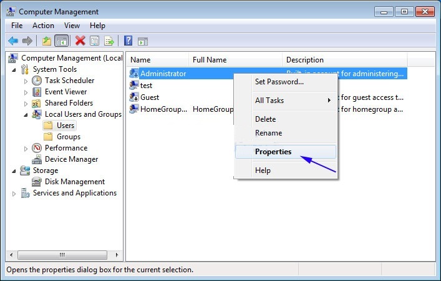Click the Device Manager icon in tree
Image resolution: width=441 pixels, height=281 pixels.
click(37, 159)
